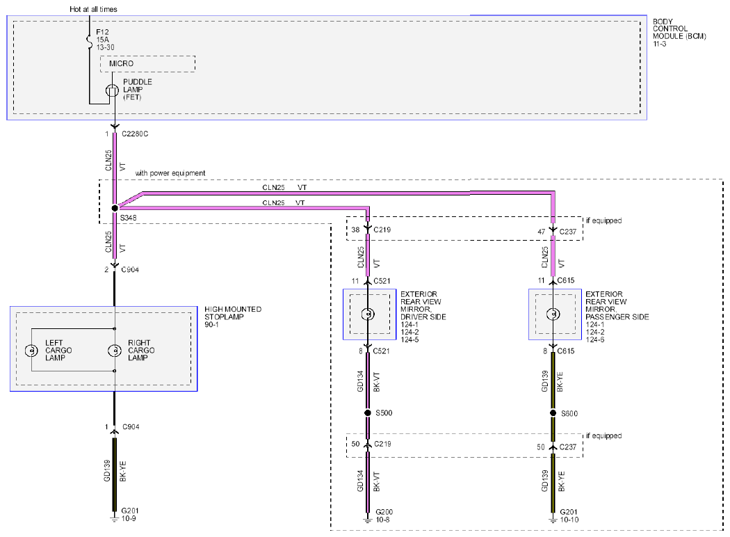Image resolution: width=730 pixels, height=537 pixels.
Task: Click the C2280C connector pin 1 arrow
Action: (115, 127)
